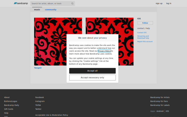This screenshot has width=187, height=117.
Task: Choose Accept necessary only
Action: [93, 78]
